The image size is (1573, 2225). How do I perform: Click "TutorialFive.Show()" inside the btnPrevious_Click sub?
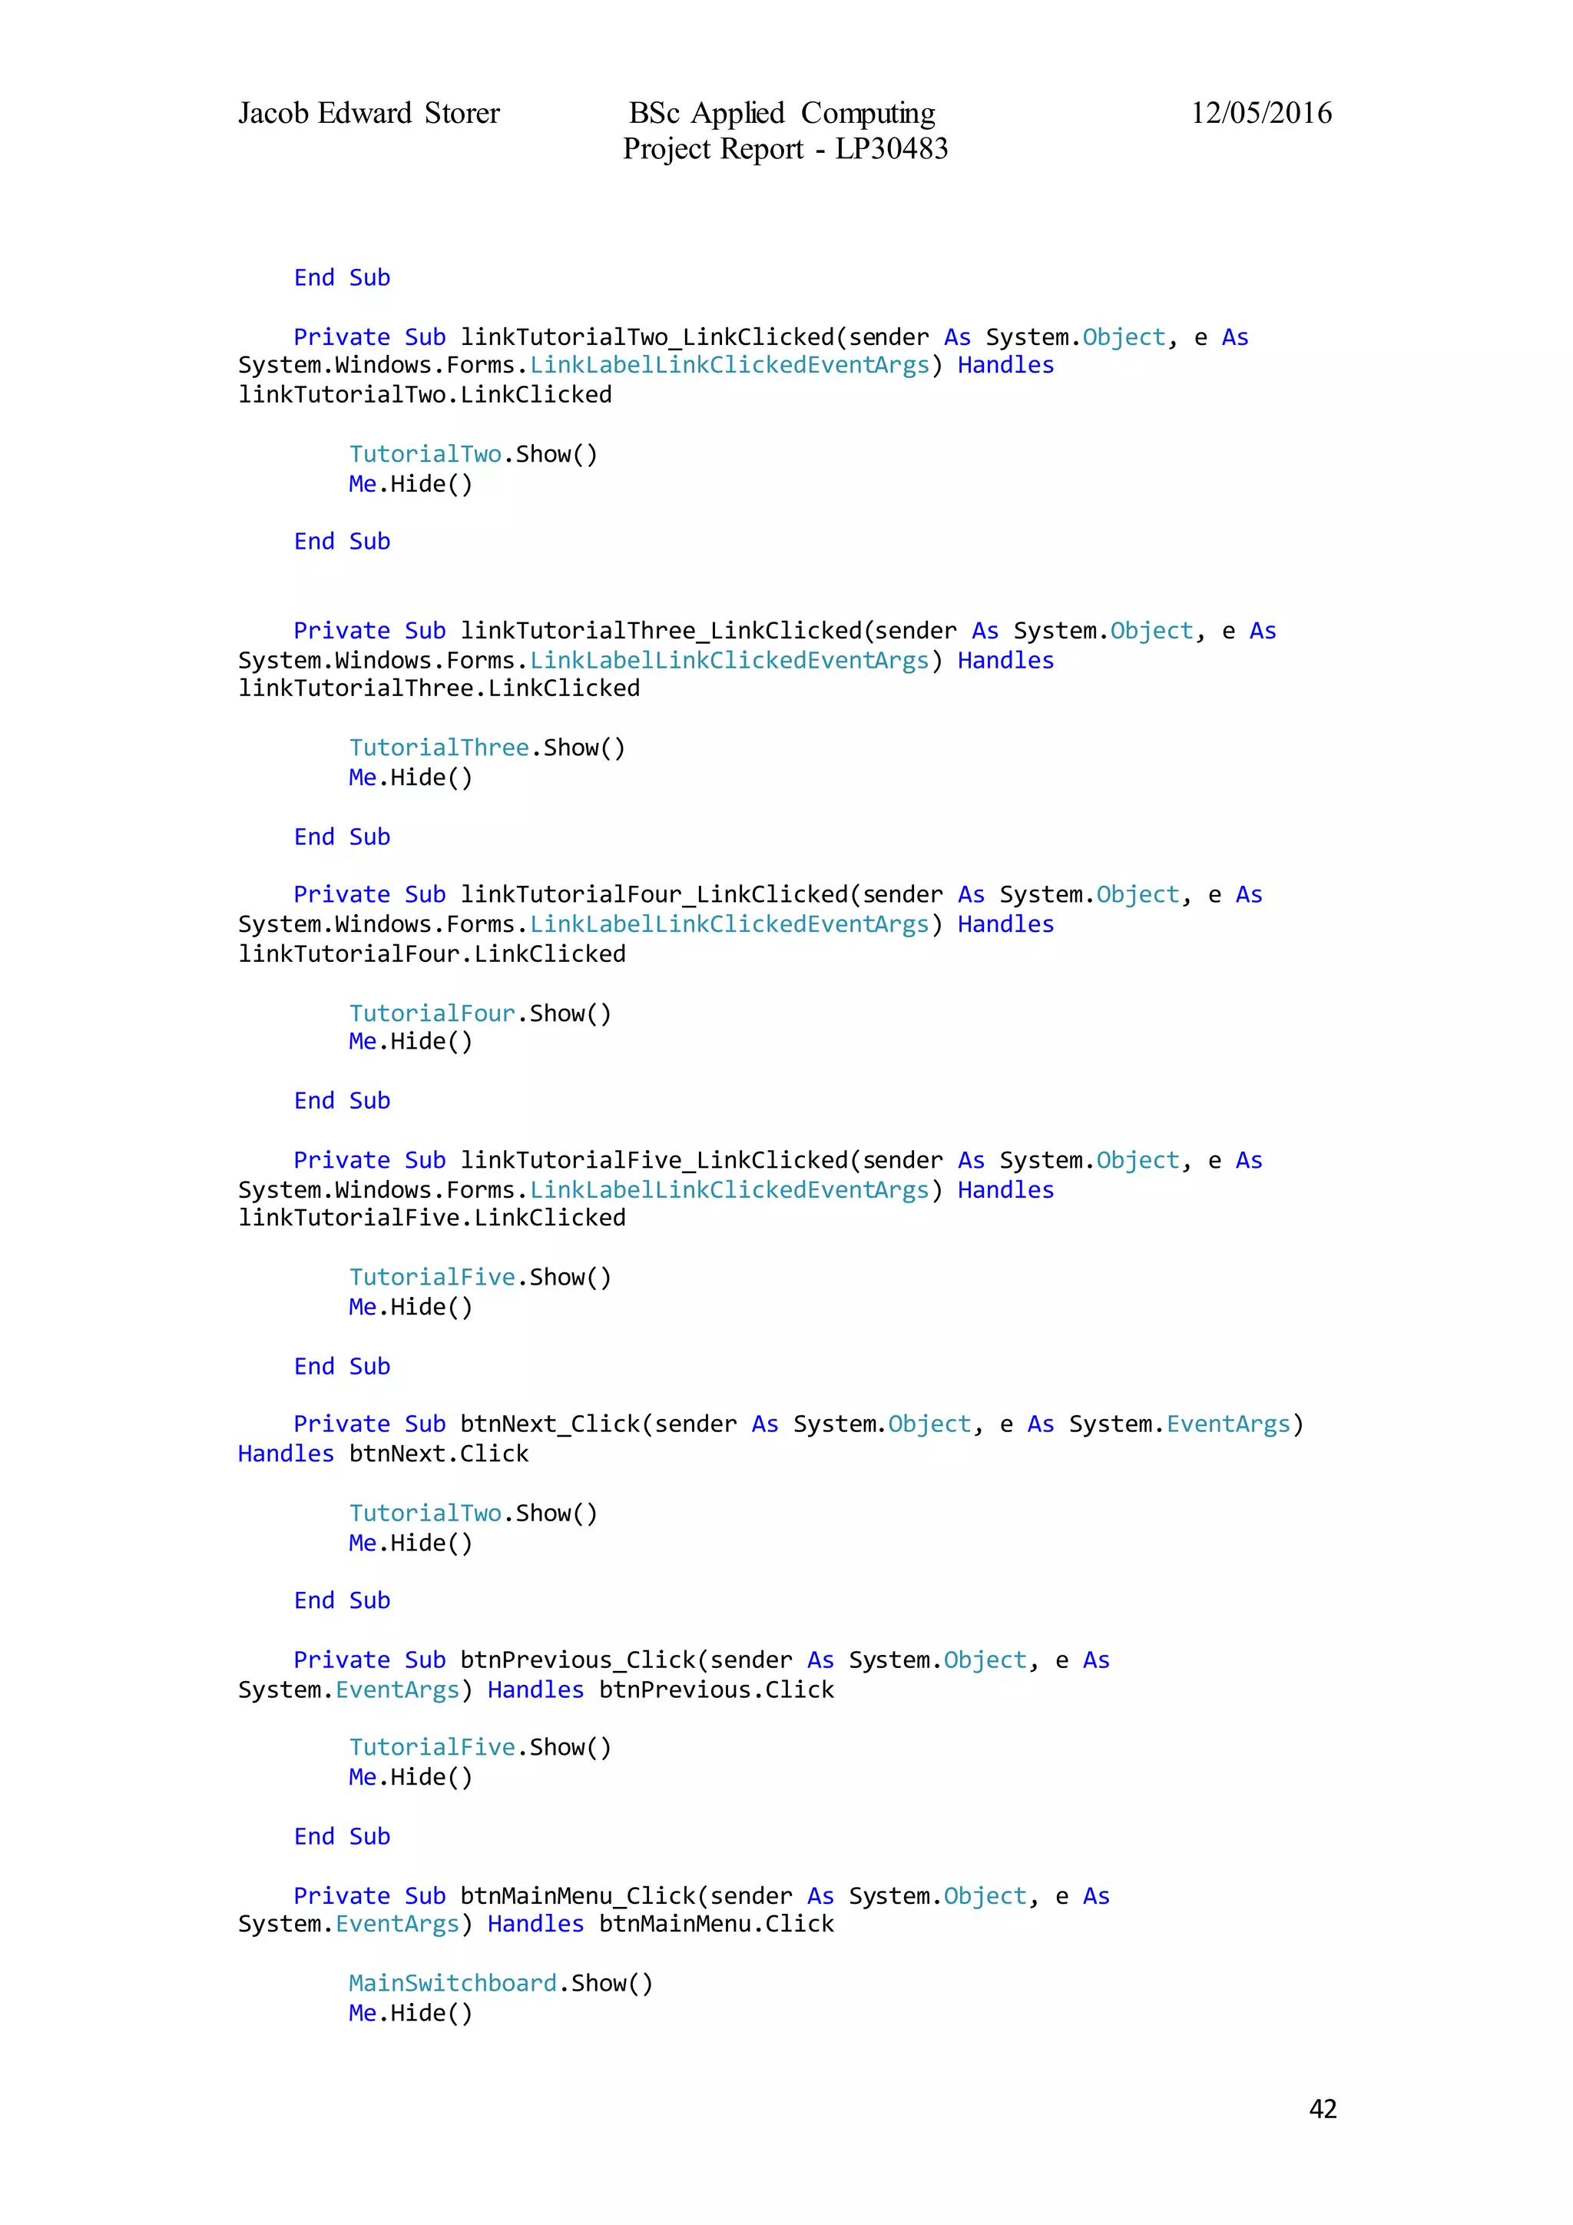480,1747
